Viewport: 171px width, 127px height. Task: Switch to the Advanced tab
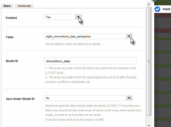(24, 6)
